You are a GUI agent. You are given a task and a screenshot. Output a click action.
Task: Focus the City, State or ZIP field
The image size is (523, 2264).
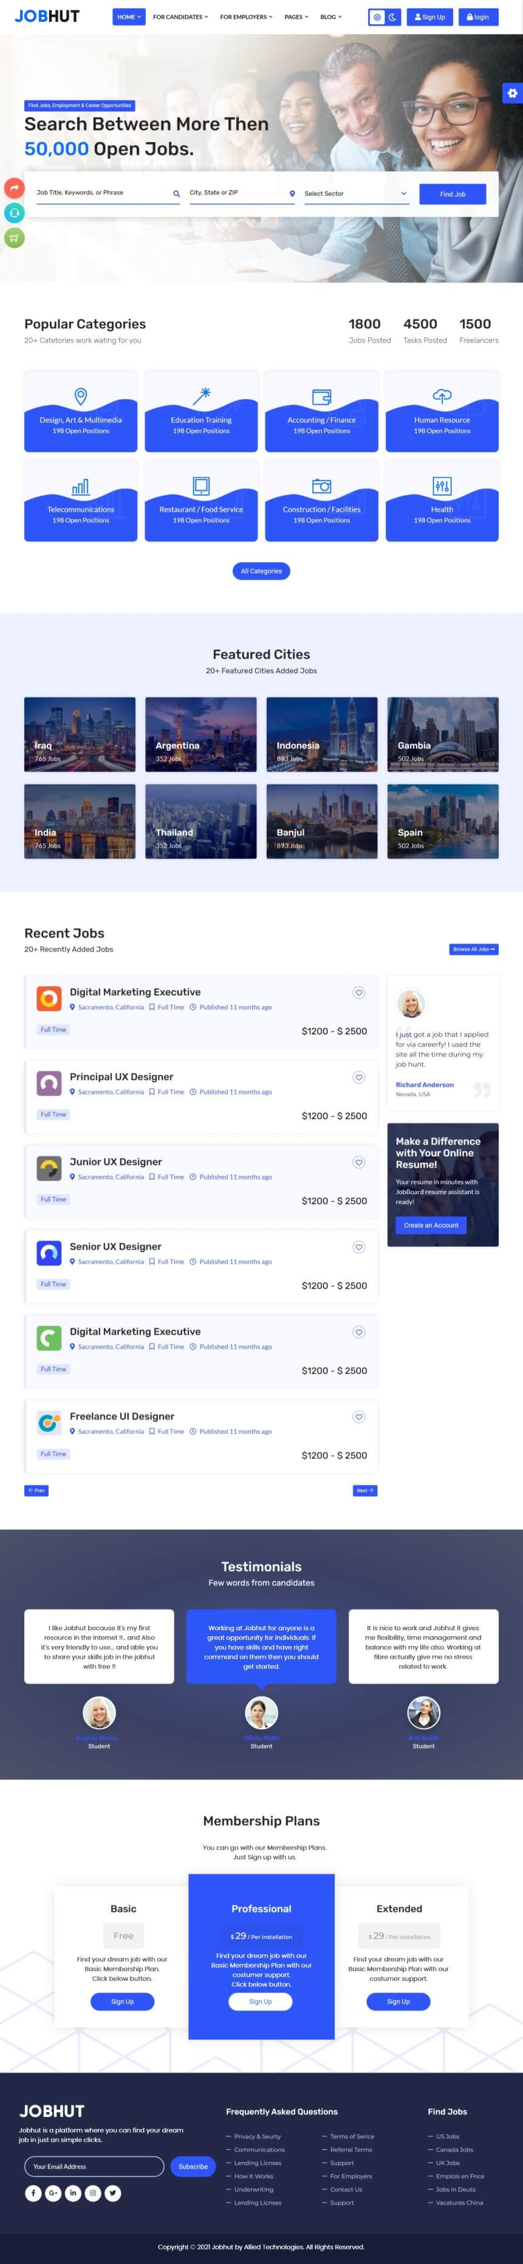(242, 193)
